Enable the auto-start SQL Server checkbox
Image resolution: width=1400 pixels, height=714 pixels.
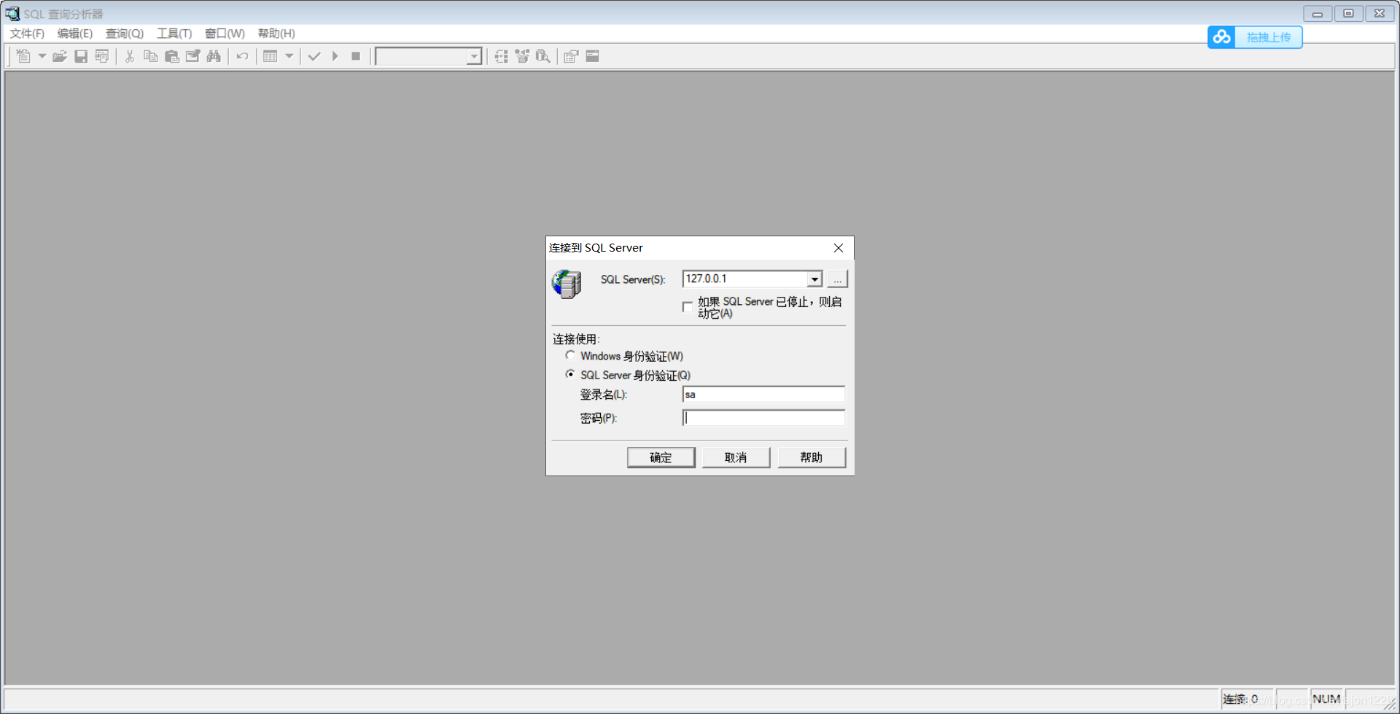[688, 307]
